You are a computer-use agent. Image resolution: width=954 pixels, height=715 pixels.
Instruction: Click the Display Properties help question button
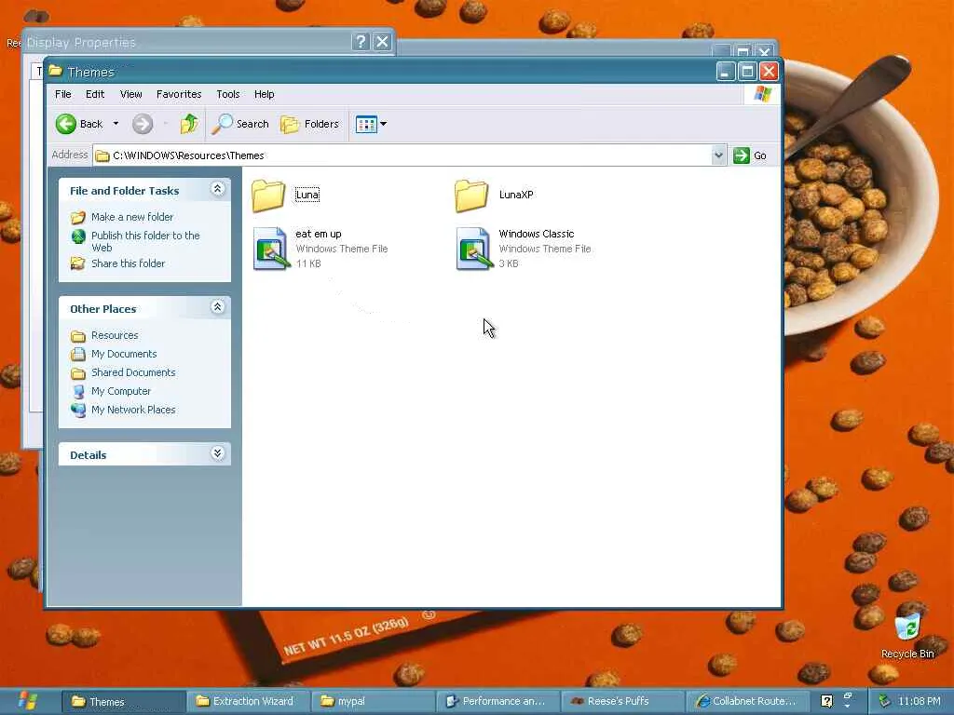click(x=361, y=41)
